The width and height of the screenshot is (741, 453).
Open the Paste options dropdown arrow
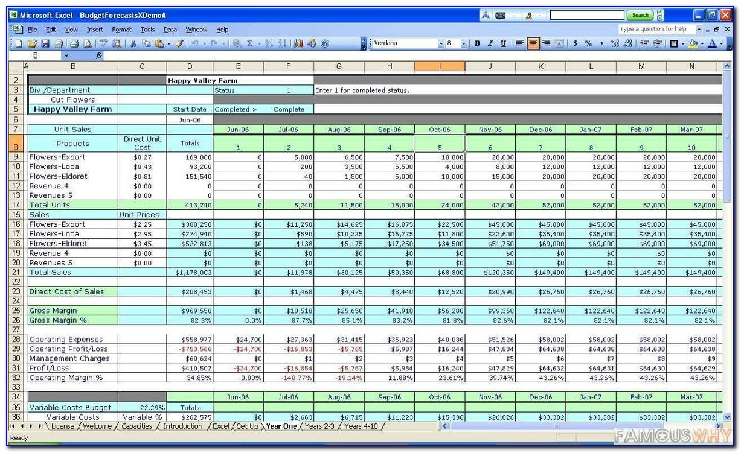coord(168,43)
